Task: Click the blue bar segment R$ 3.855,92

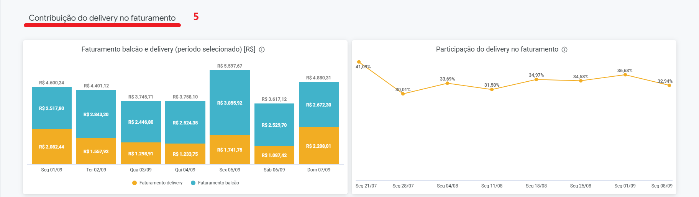Action: (x=230, y=103)
